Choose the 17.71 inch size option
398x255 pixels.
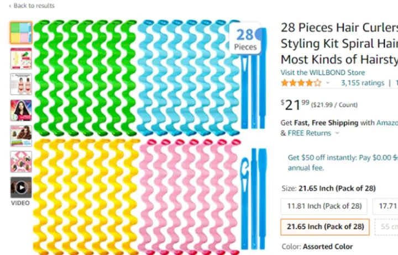(x=386, y=206)
